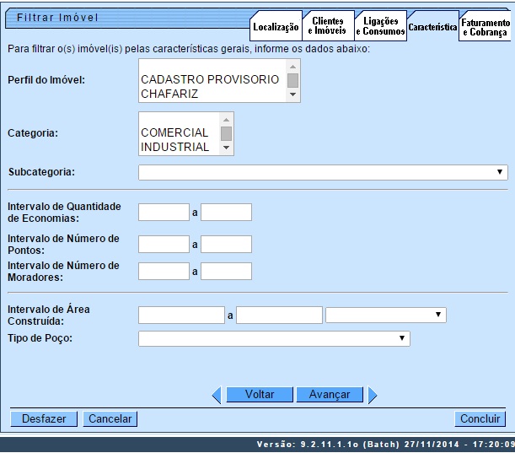The width and height of the screenshot is (515, 453).
Task: Click the second Número de Moradores field
Action: pyautogui.click(x=226, y=271)
